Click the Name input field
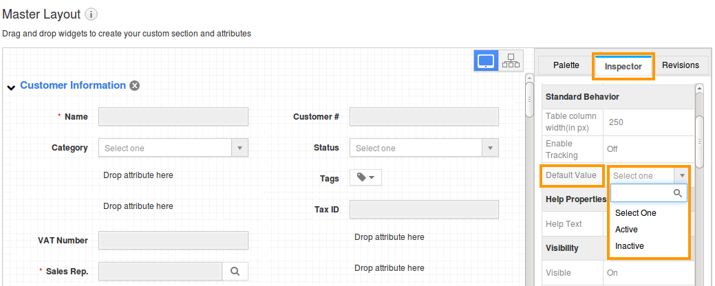 [x=173, y=117]
